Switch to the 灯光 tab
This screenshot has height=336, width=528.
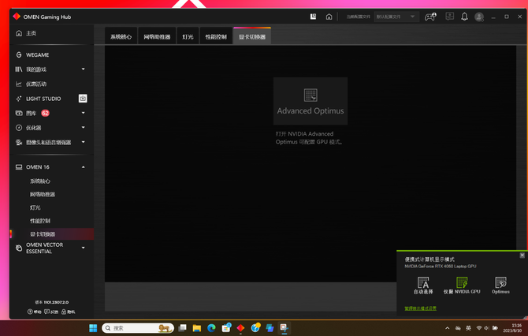(188, 36)
